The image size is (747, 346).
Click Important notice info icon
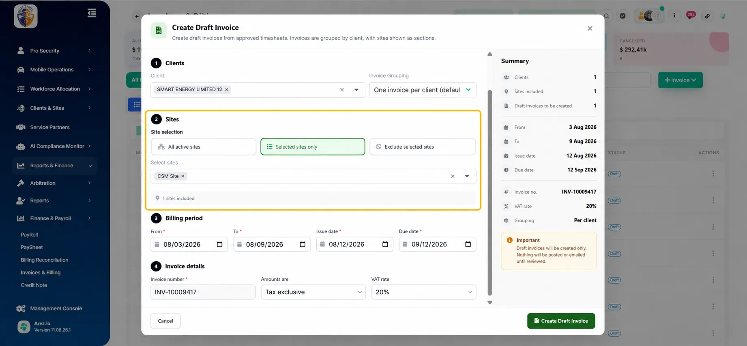pos(510,240)
